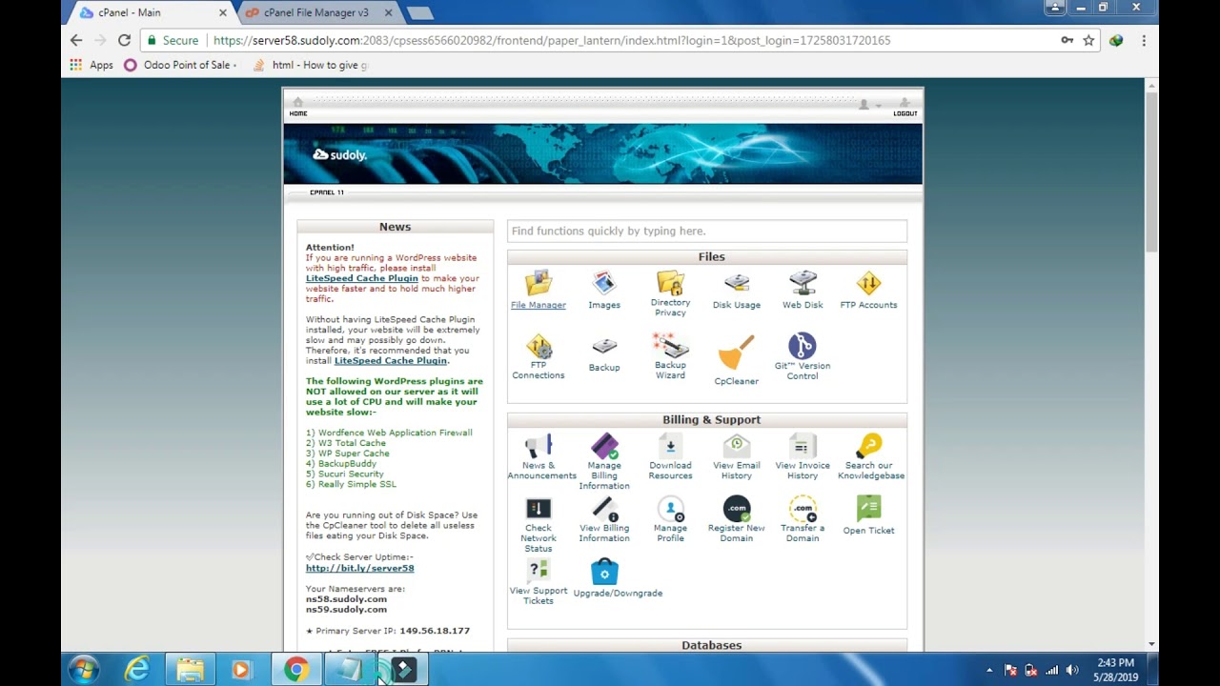Open the Open Ticket icon

(868, 509)
